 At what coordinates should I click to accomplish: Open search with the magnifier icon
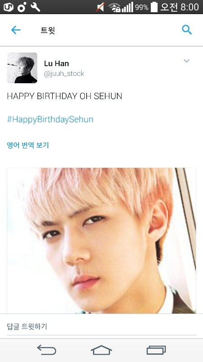click(x=187, y=30)
